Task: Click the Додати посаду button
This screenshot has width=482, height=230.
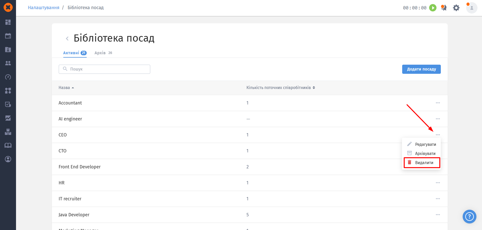Action: pos(421,69)
